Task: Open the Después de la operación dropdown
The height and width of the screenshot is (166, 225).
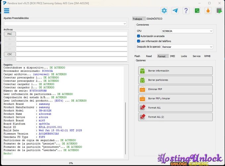Action: tap(187, 47)
